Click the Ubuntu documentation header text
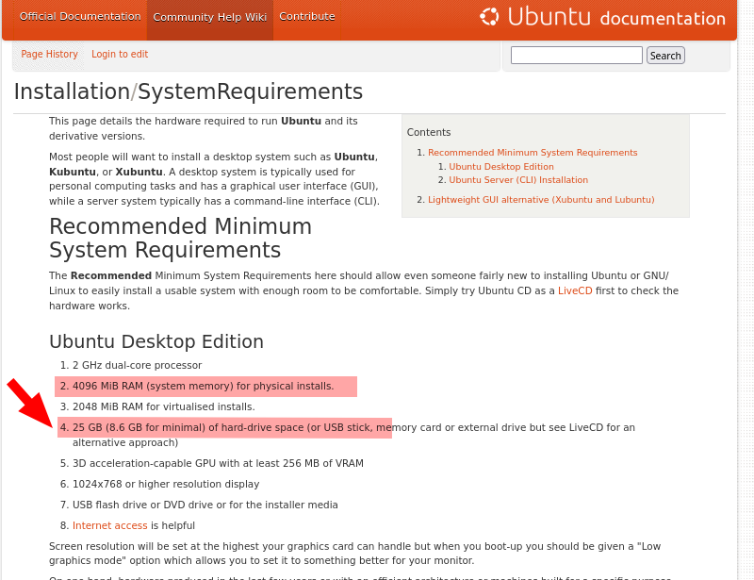Image resolution: width=754 pixels, height=580 pixels. click(615, 17)
